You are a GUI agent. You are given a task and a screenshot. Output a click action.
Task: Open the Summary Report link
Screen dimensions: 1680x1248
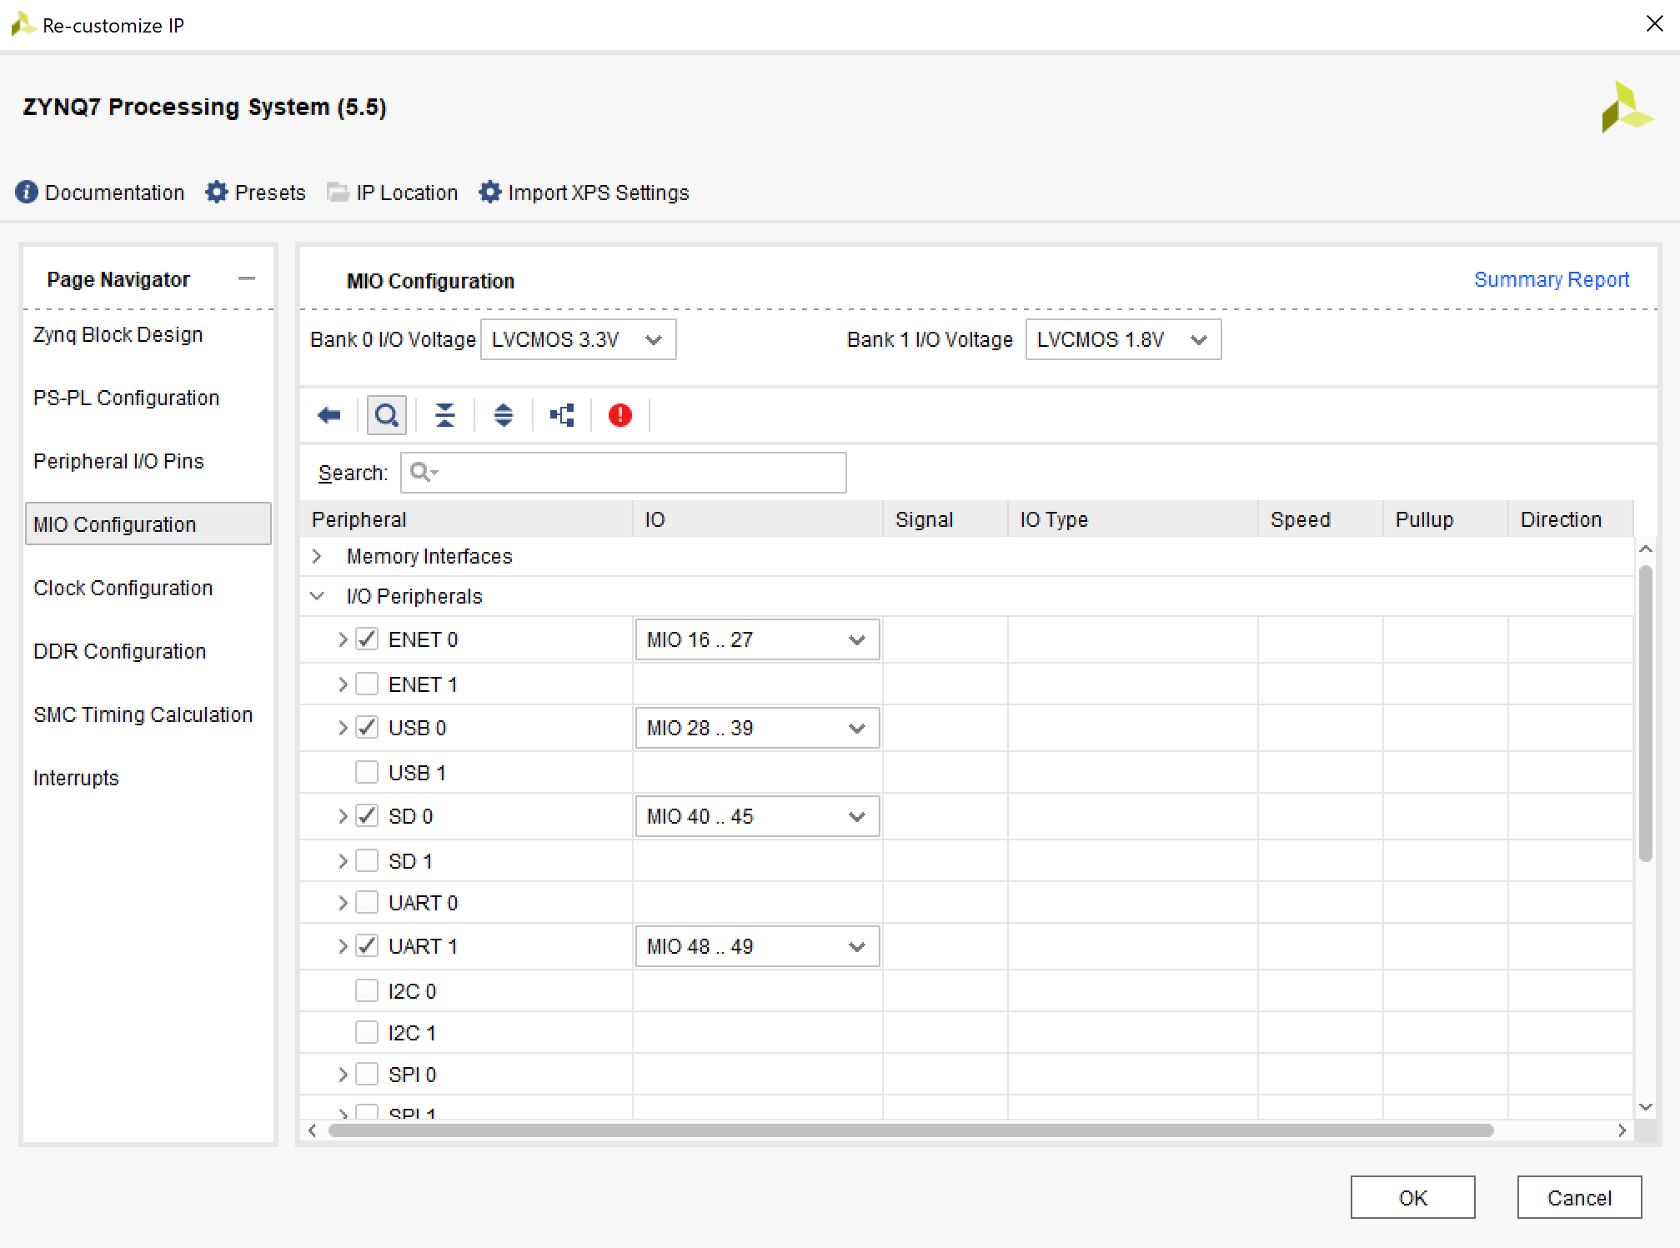coord(1551,280)
